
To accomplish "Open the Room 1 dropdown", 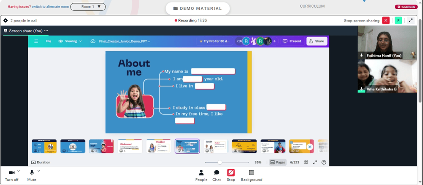I will 88,7.
